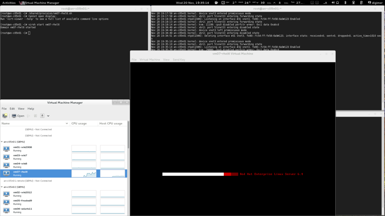Image resolution: width=385 pixels, height=216 pixels.
Task: Click Virtual Machine Manager app menu in top bar
Action: click(39, 3)
